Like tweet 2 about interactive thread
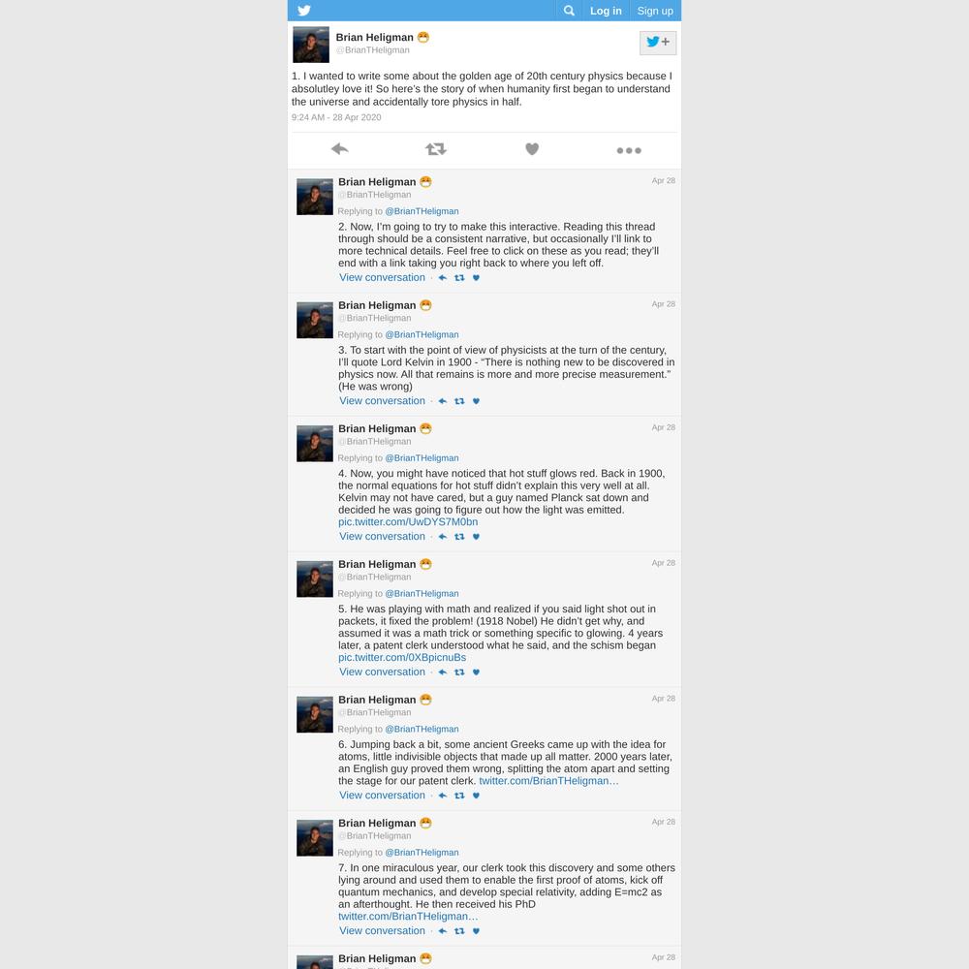This screenshot has width=969, height=969. pos(476,278)
